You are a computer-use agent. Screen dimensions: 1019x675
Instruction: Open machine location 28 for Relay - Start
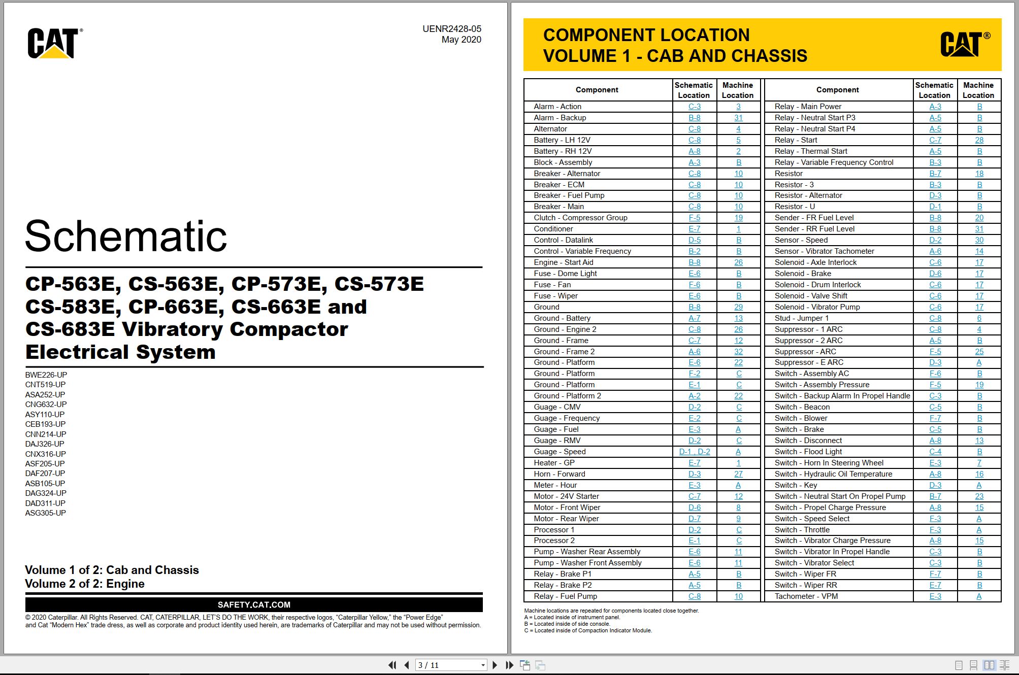click(979, 140)
